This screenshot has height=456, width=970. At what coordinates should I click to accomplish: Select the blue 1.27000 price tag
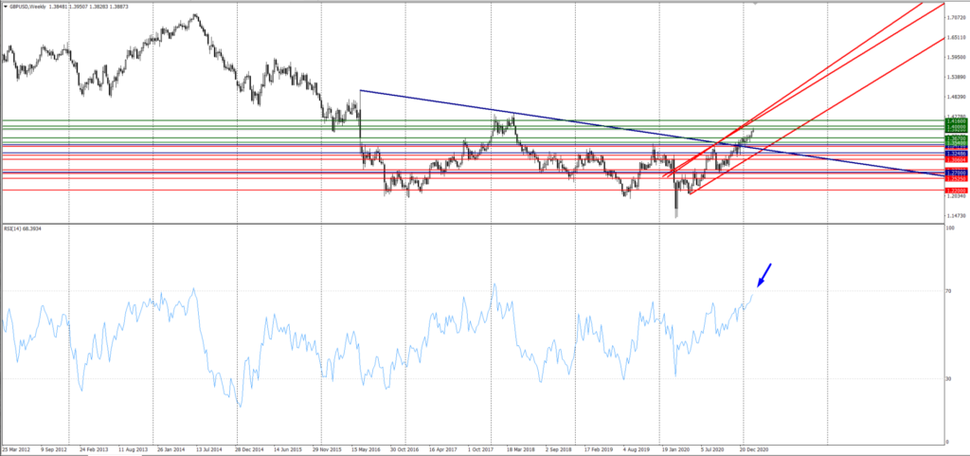(956, 174)
